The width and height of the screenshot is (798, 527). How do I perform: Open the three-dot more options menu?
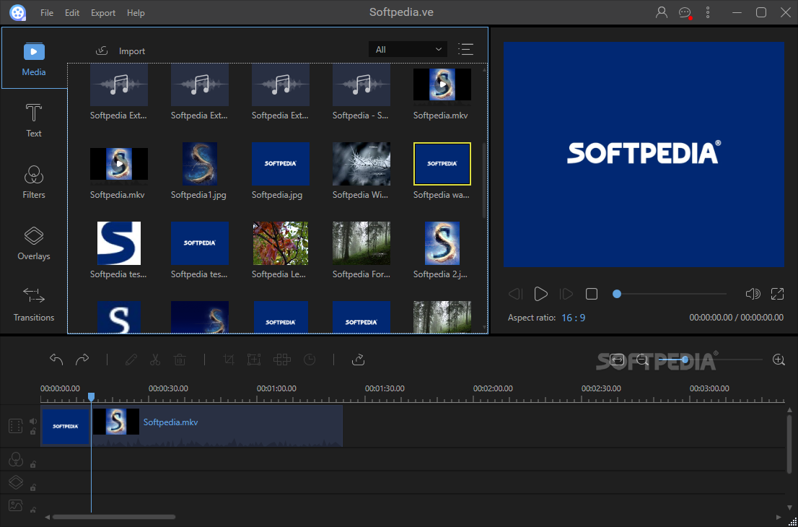pyautogui.click(x=708, y=12)
